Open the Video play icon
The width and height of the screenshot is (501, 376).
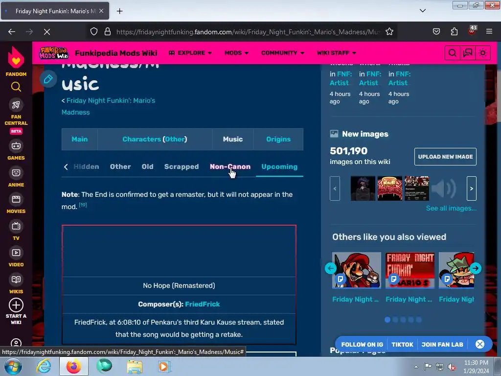click(16, 253)
